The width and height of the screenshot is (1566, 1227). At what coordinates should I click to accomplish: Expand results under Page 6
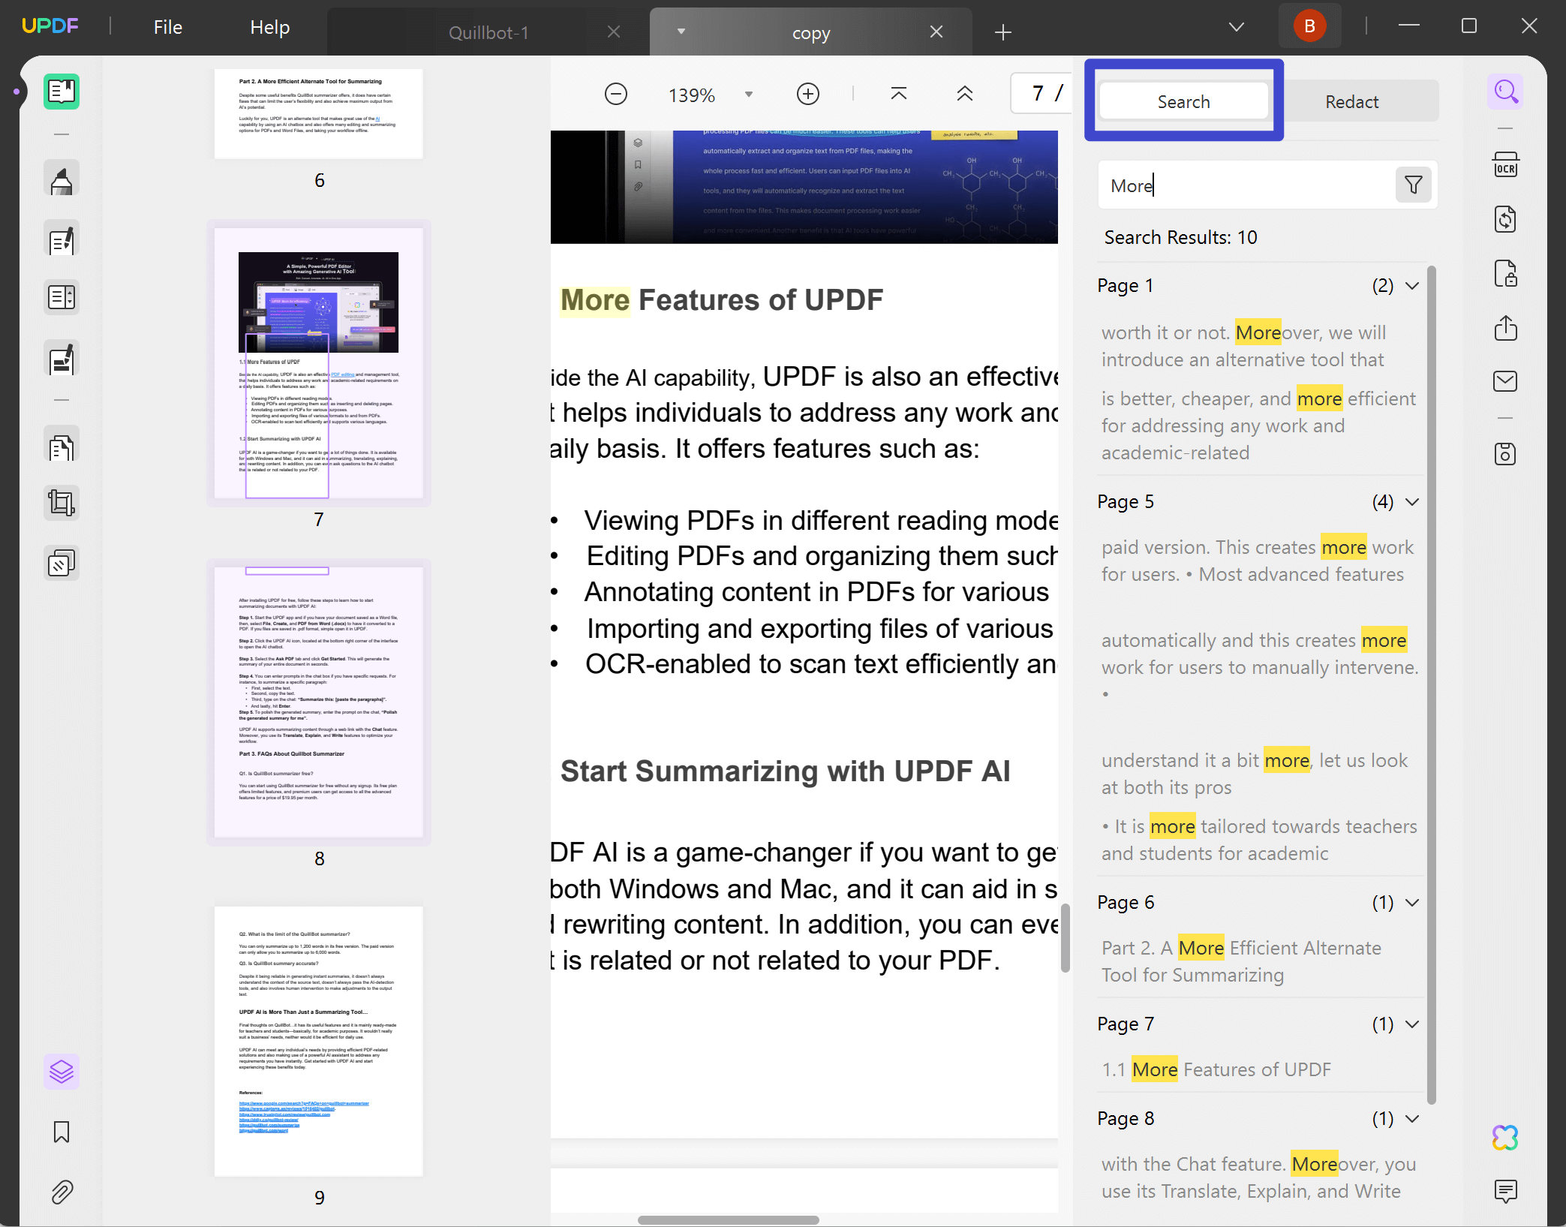[x=1413, y=902]
